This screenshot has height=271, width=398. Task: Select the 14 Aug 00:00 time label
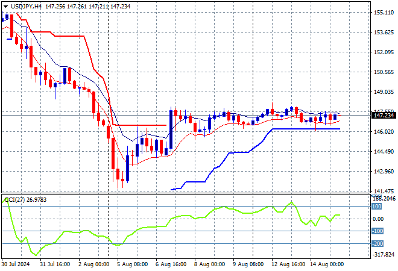pos(326,264)
